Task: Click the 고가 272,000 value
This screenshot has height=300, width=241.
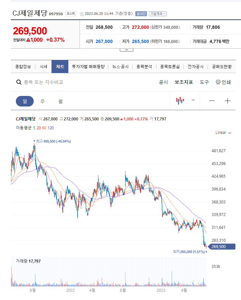Action: 140,27
